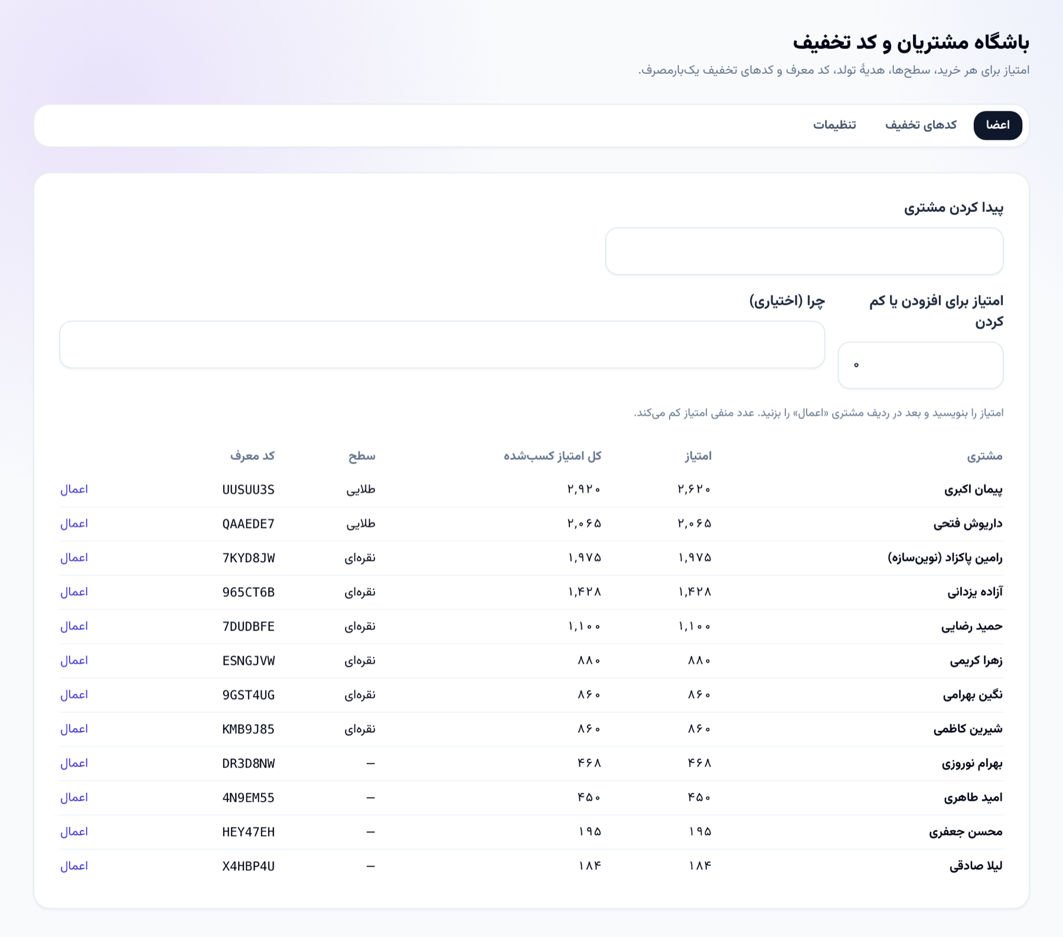Click referral code 4N9EM55
Image resolution: width=1063 pixels, height=937 pixels.
[249, 798]
